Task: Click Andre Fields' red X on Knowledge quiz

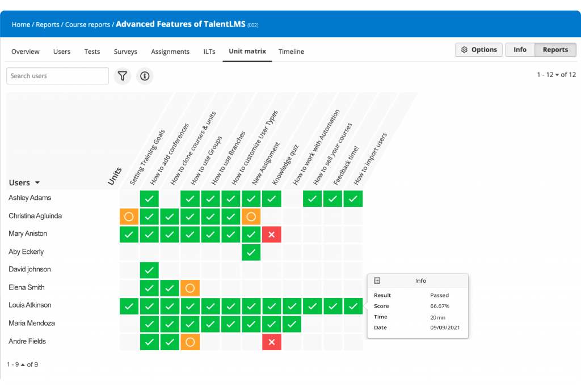Action: tap(271, 342)
